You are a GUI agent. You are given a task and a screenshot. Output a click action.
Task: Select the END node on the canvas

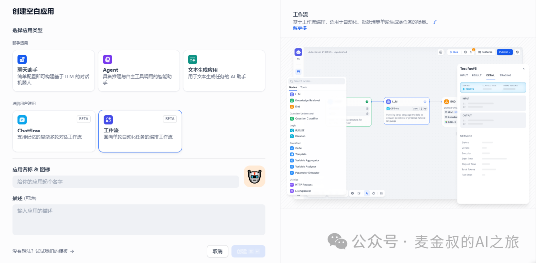pyautogui.click(x=449, y=112)
